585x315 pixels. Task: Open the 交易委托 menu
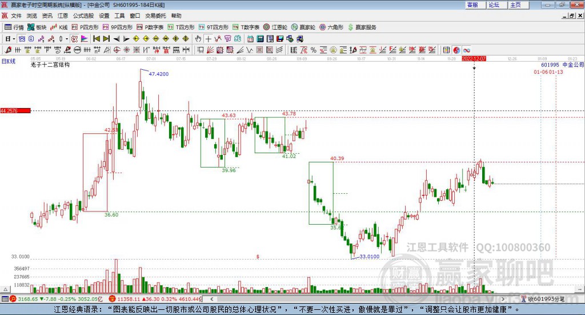click(155, 15)
